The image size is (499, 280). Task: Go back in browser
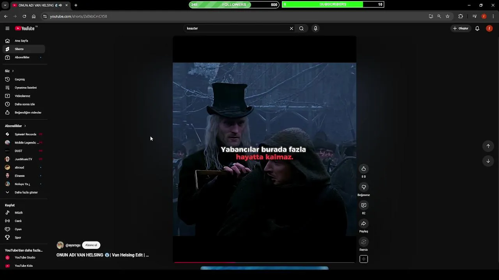[x=5, y=16]
